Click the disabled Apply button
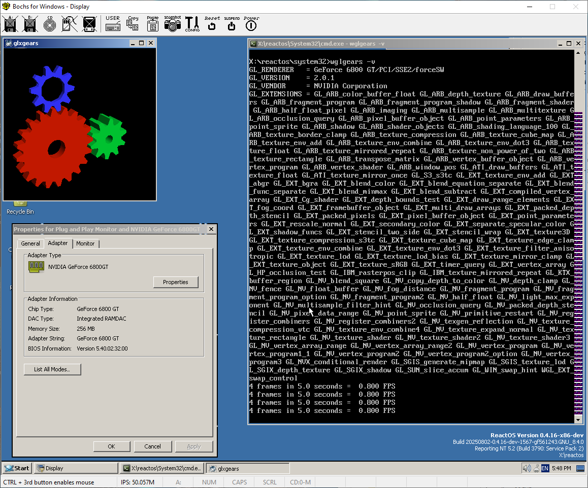The height and width of the screenshot is (488, 588). click(x=194, y=446)
